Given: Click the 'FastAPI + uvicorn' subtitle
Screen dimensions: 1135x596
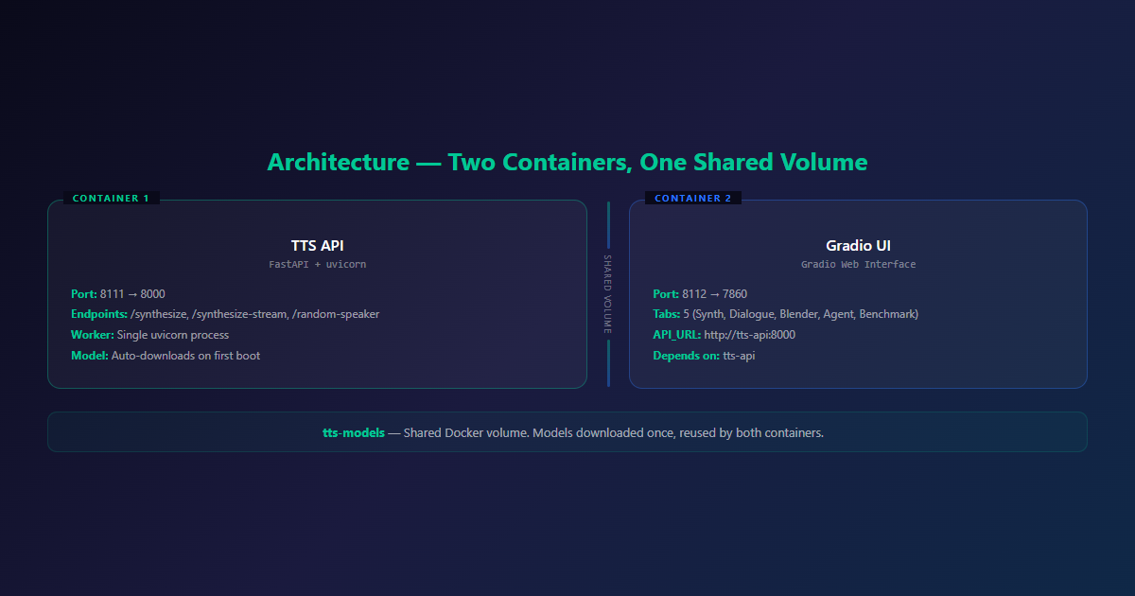Looking at the screenshot, I should pyautogui.click(x=318, y=265).
